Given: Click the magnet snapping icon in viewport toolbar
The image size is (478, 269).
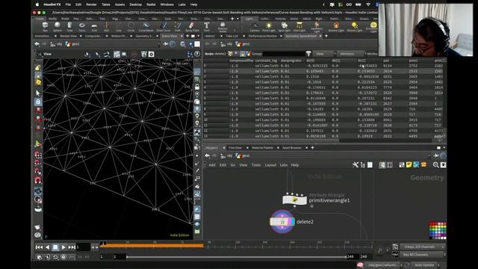Looking at the screenshot, I should [x=38, y=181].
